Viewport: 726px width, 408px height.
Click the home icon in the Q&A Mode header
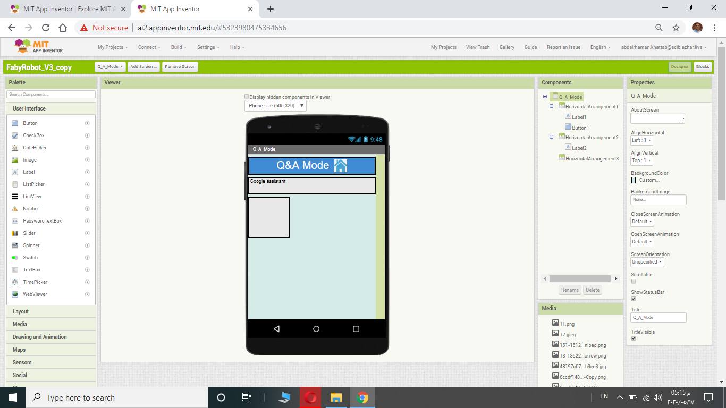pos(341,165)
